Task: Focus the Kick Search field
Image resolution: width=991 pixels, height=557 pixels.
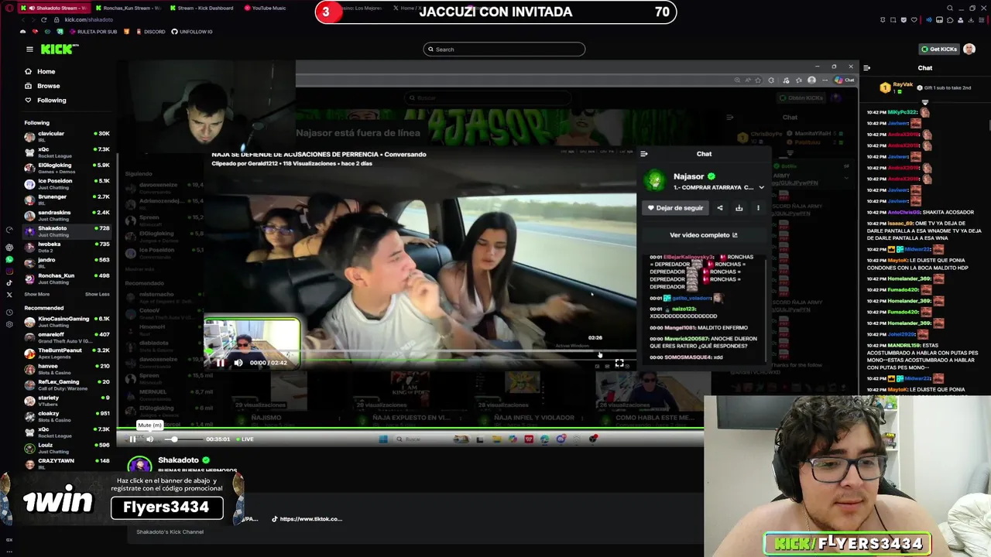Action: click(x=504, y=50)
